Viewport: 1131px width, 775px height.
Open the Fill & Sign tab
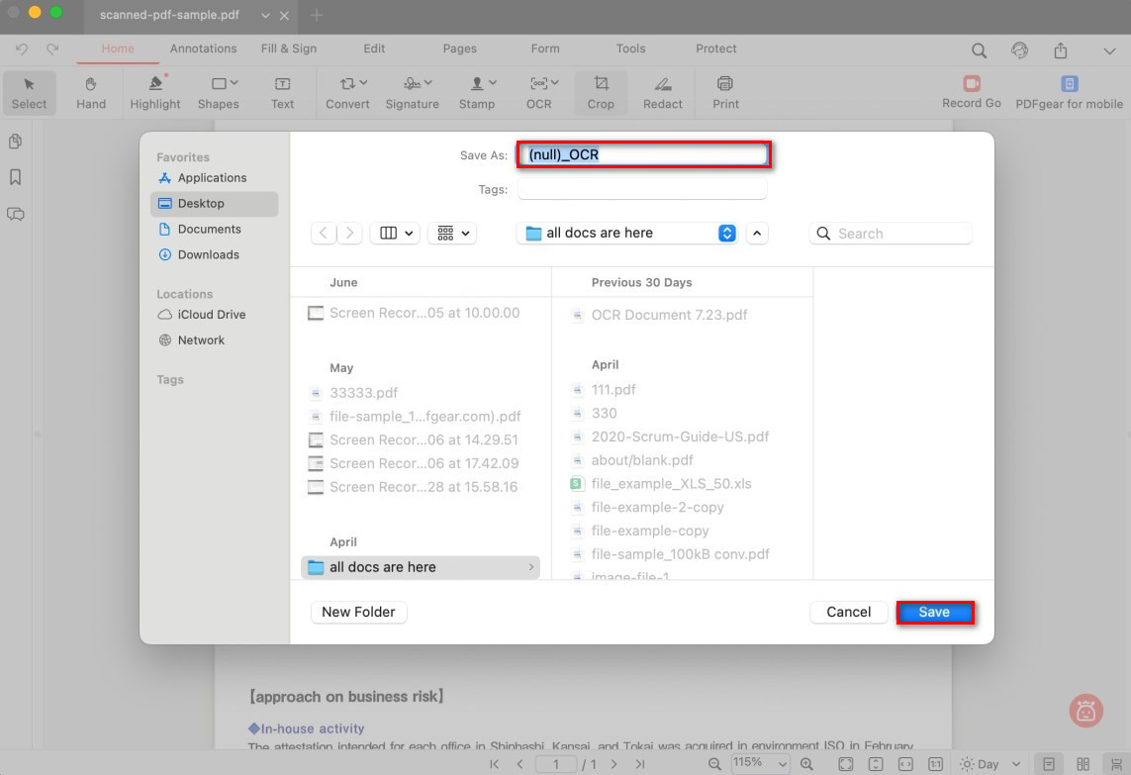pos(289,48)
